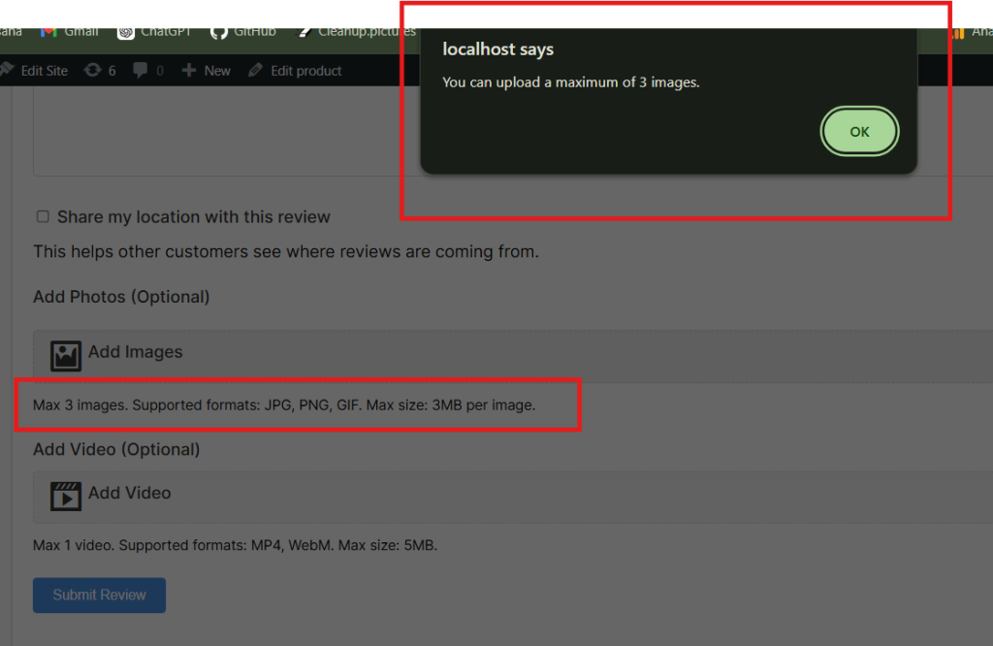The width and height of the screenshot is (993, 646).
Task: Choose Edit product in the admin bar
Action: point(296,71)
